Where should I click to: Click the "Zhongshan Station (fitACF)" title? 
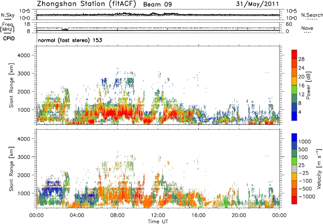86,4
